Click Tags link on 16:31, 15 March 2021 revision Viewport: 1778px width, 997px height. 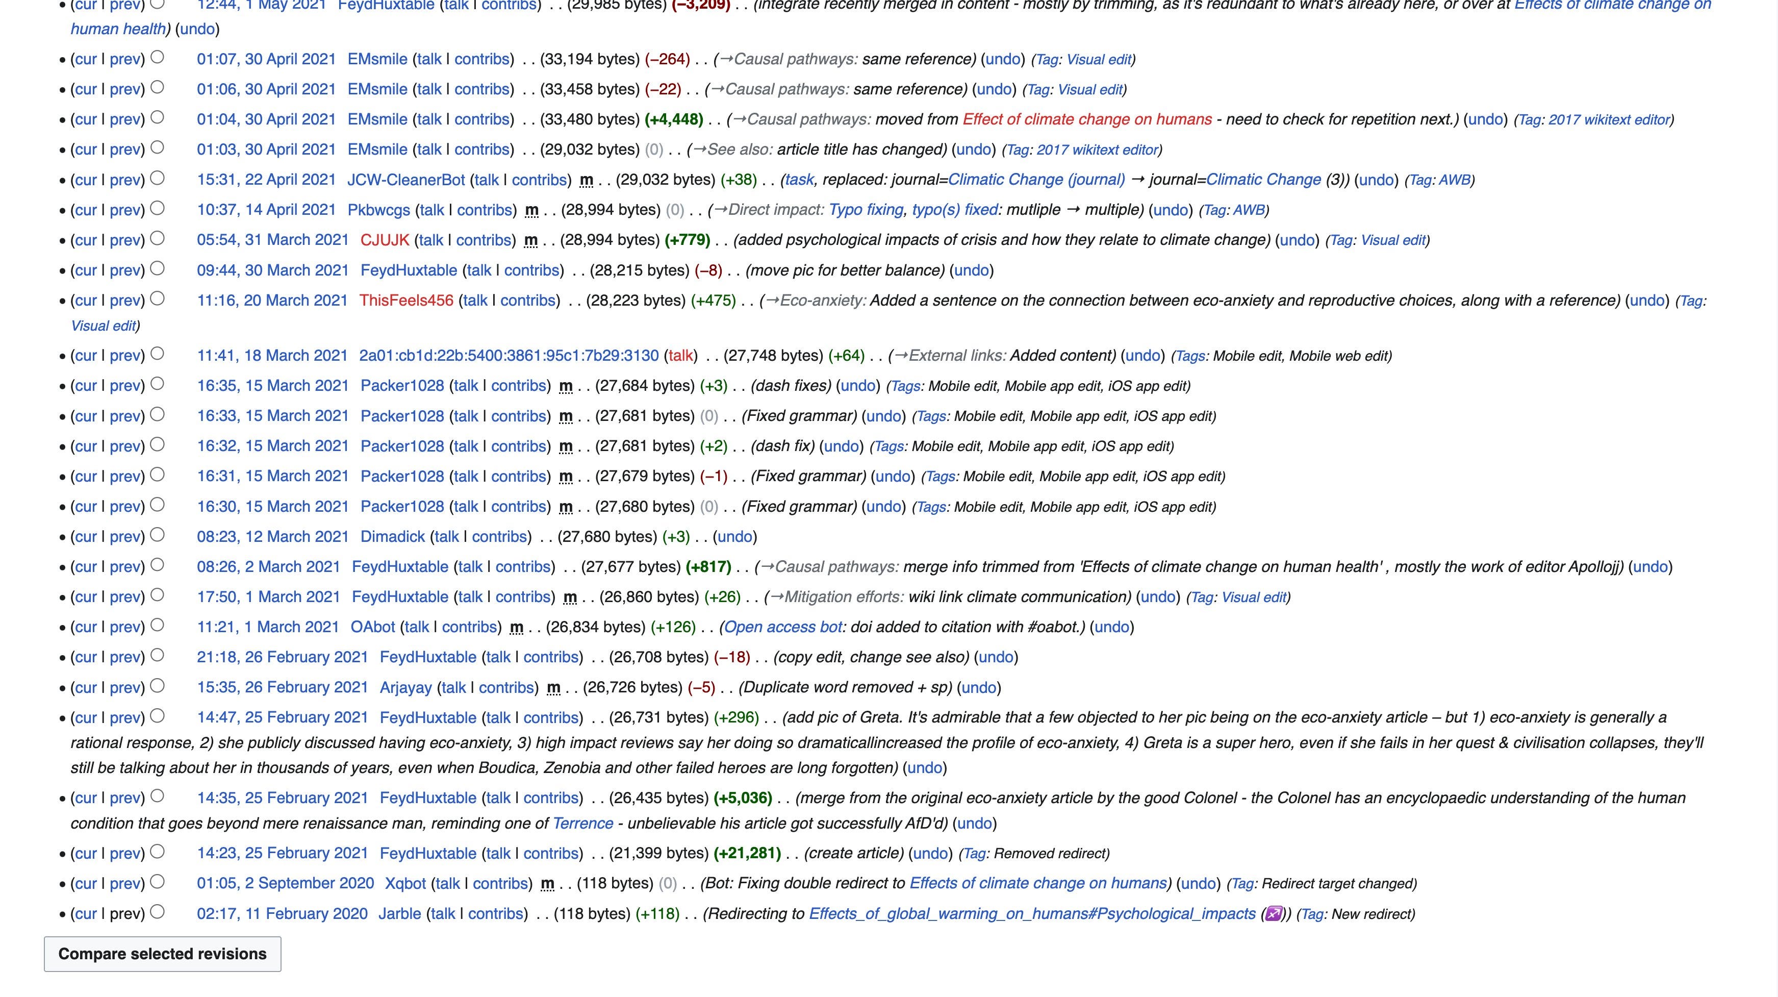click(940, 477)
